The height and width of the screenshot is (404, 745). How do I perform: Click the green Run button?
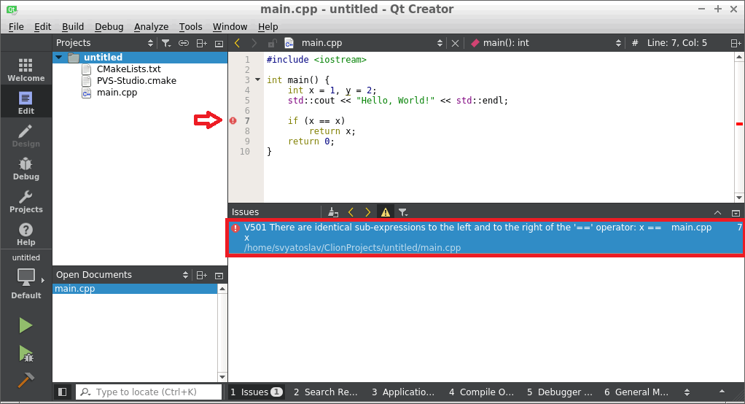point(26,325)
